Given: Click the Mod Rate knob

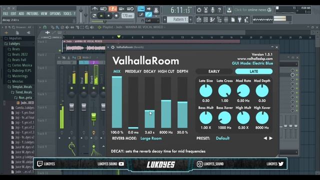Looking at the screenshot, I should tap(243, 91).
